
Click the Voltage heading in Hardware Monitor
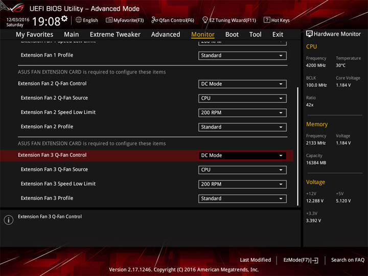(315, 182)
